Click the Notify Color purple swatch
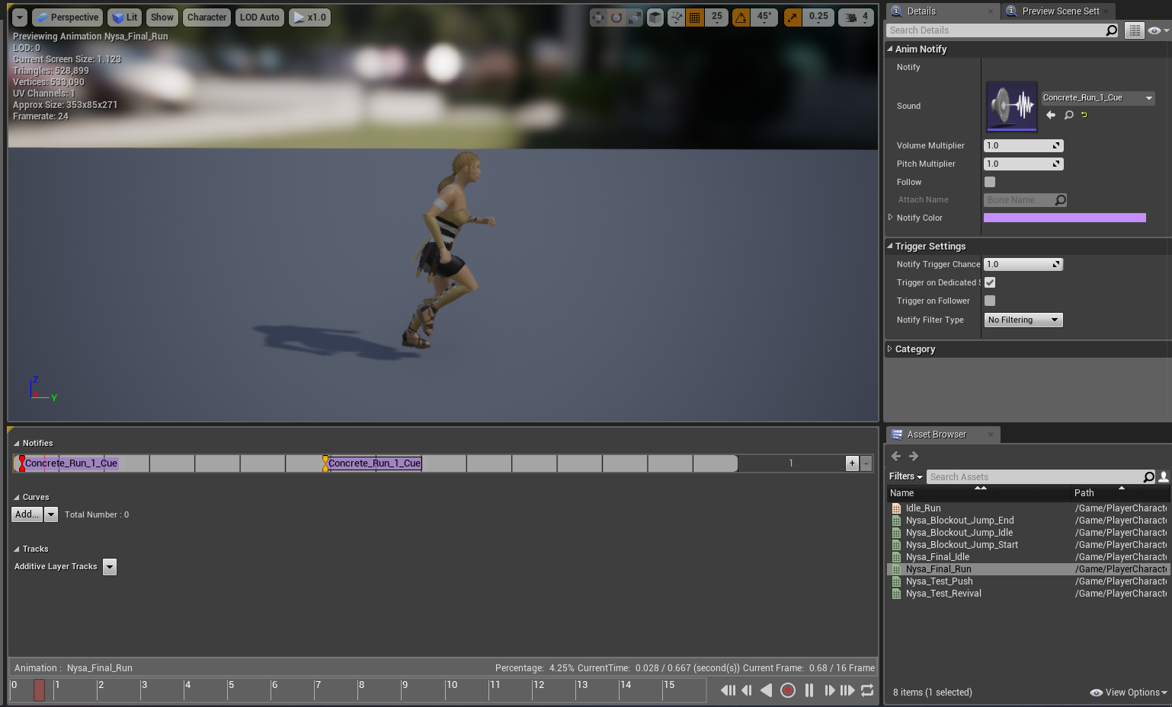1172x707 pixels. pos(1064,218)
